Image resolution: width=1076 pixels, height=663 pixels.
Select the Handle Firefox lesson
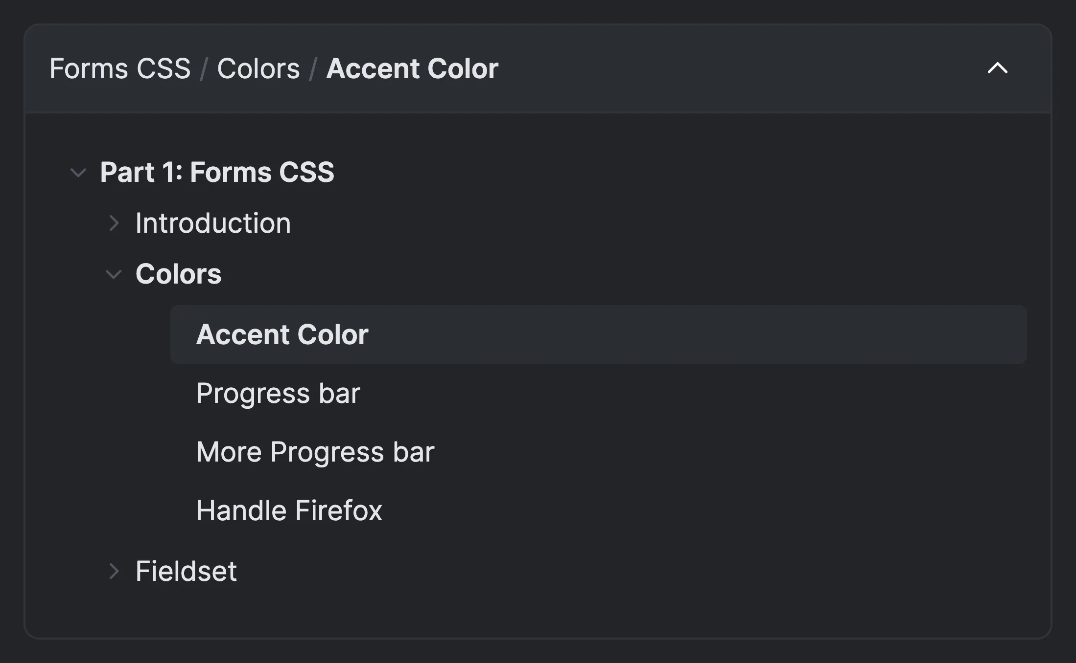click(290, 510)
